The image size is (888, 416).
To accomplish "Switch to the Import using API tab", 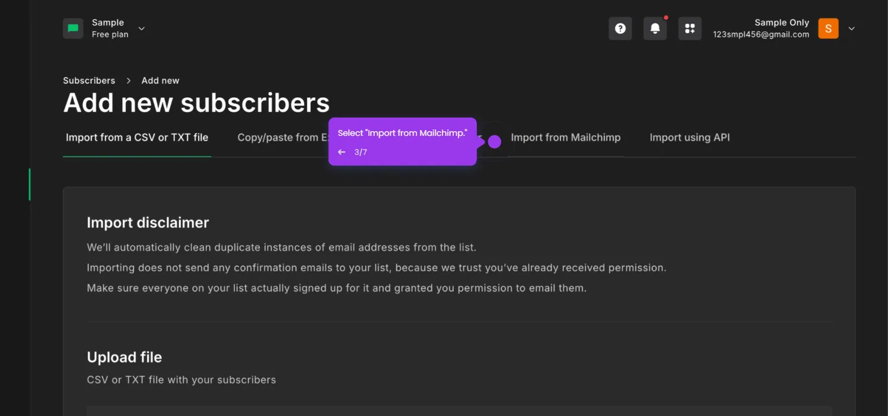I will [x=690, y=138].
